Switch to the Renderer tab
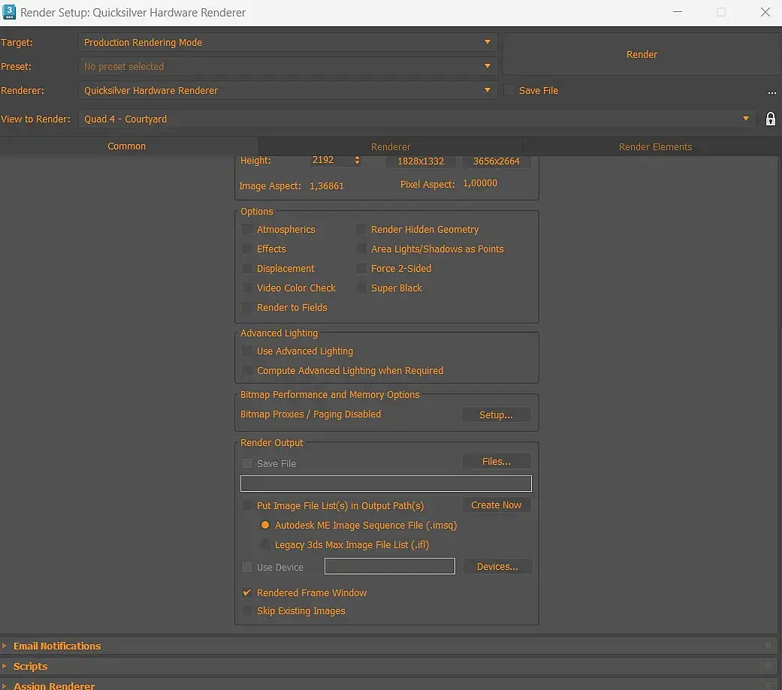Image resolution: width=782 pixels, height=690 pixels. [391, 146]
